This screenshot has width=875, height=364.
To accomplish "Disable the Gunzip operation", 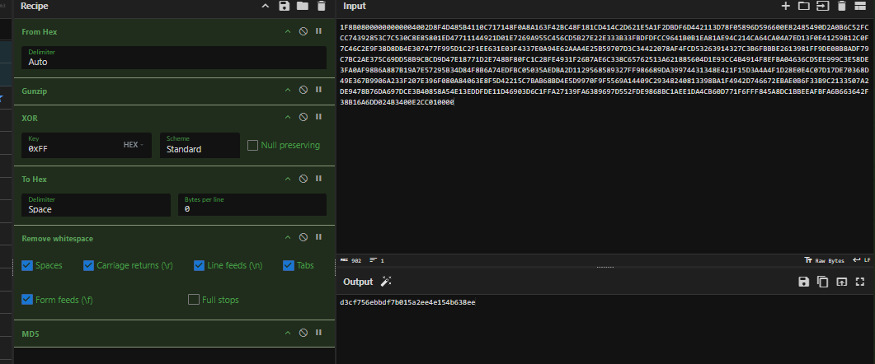I will click(x=303, y=90).
